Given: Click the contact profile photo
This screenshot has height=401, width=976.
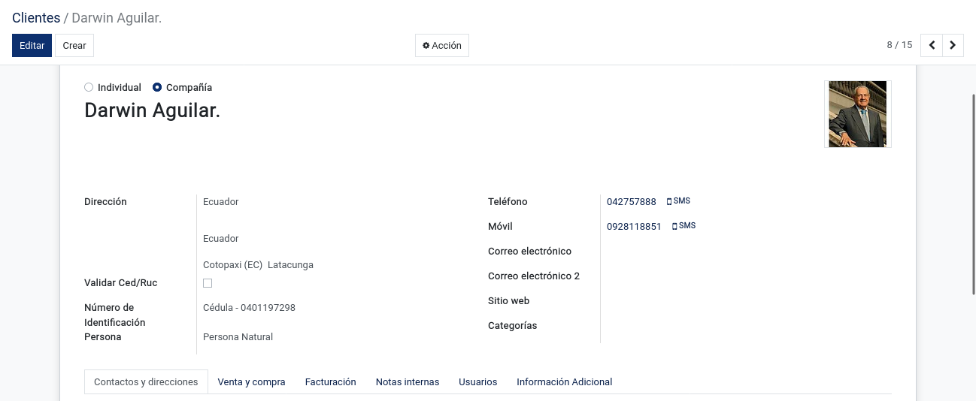Looking at the screenshot, I should coord(858,114).
